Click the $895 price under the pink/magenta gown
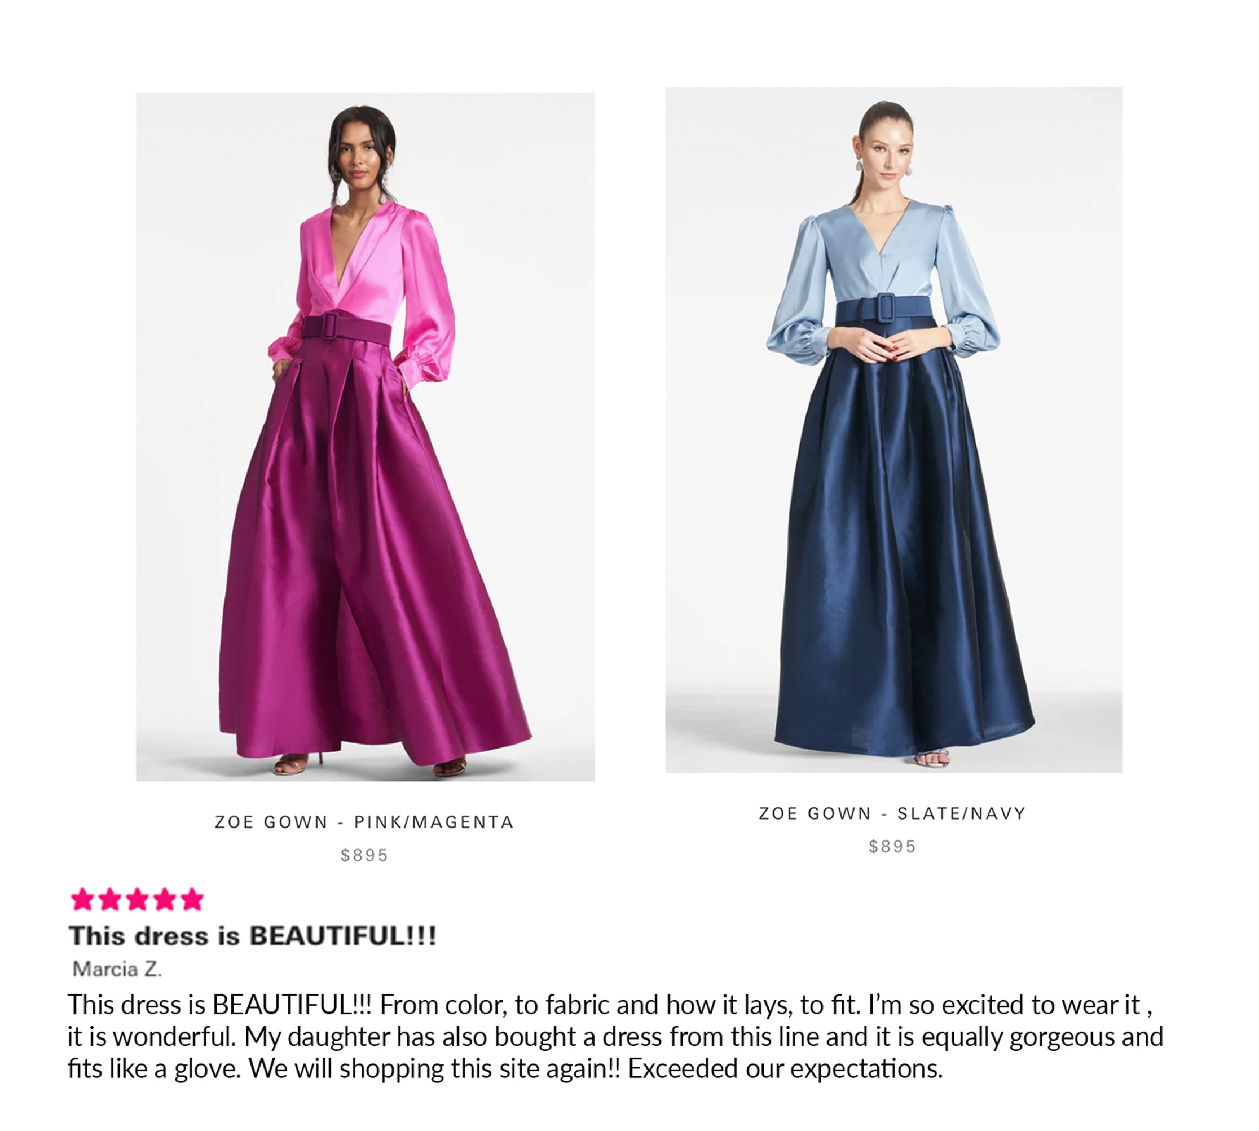Screen dimensions: 1259x1131 (x=364, y=856)
